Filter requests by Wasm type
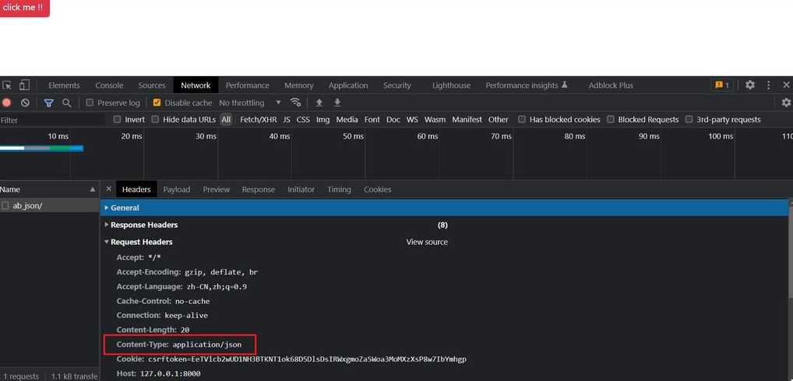 pos(435,120)
